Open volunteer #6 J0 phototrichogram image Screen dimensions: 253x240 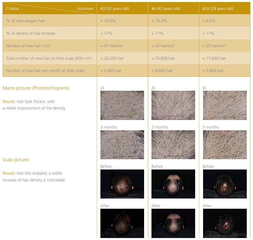[x=173, y=105]
